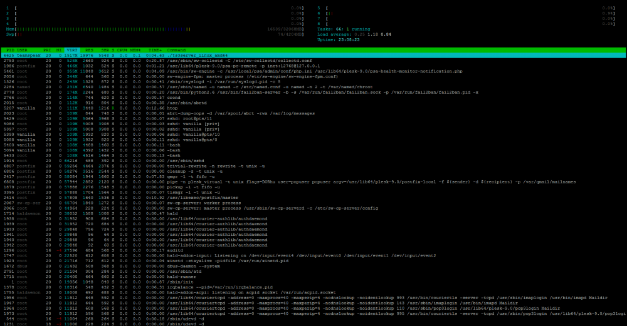Select the hald-runner process row
Image resolution: width=627 pixels, height=326 pixels.
(313, 277)
